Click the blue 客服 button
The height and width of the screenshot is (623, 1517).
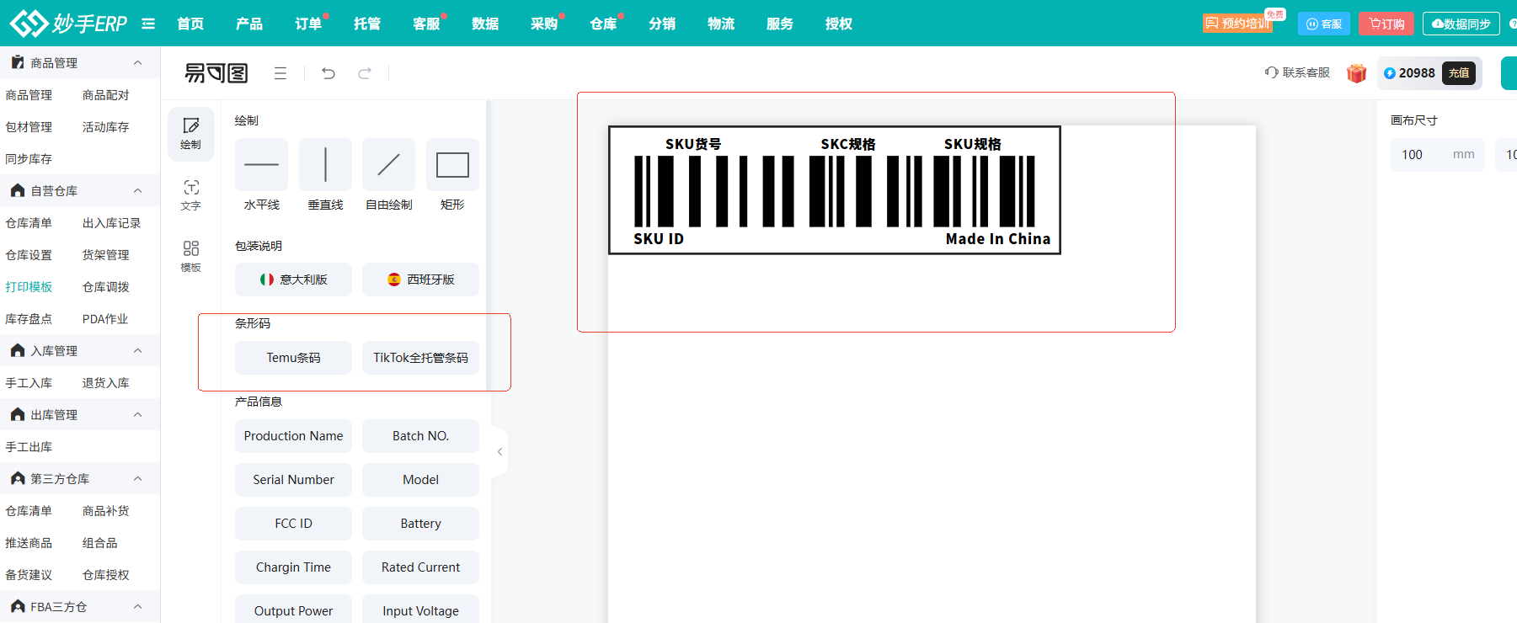[1324, 24]
